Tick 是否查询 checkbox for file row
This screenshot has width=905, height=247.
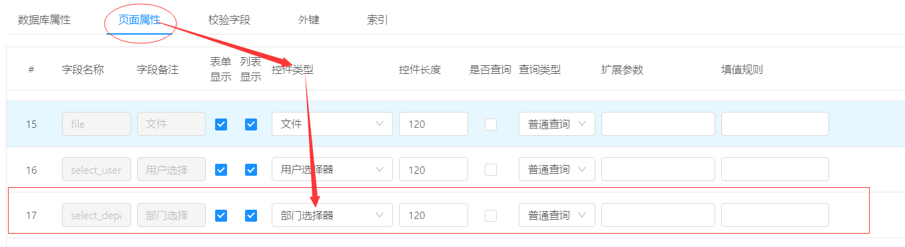coord(491,124)
